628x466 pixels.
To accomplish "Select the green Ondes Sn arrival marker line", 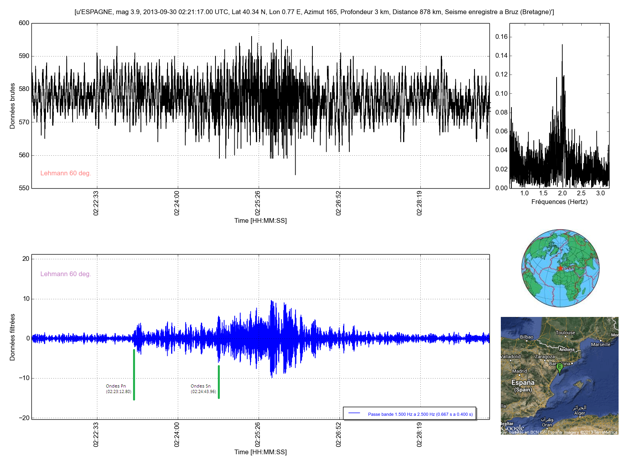I will (219, 382).
